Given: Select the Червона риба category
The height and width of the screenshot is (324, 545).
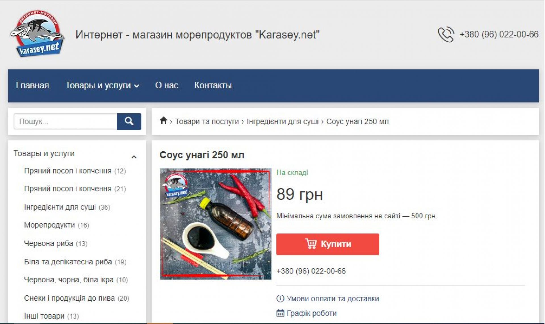Looking at the screenshot, I should 49,243.
